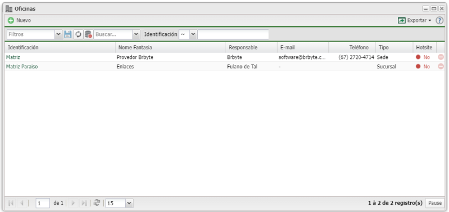
Task: Close the Oficinas window
Action: 442,9
